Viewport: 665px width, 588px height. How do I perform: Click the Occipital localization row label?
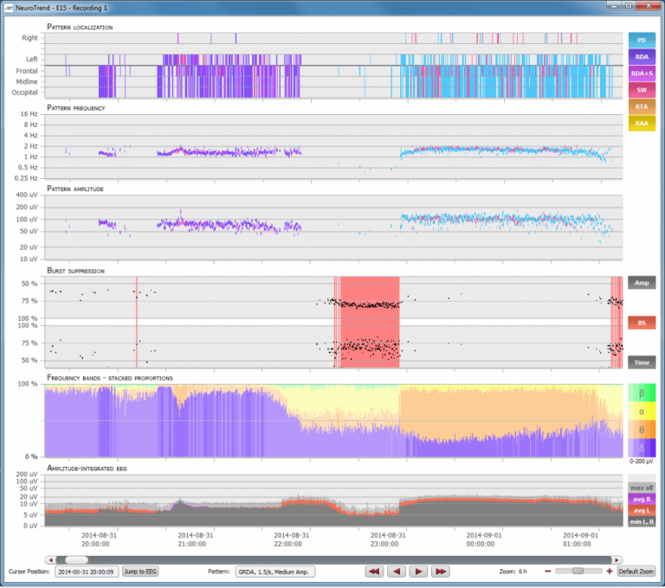24,93
